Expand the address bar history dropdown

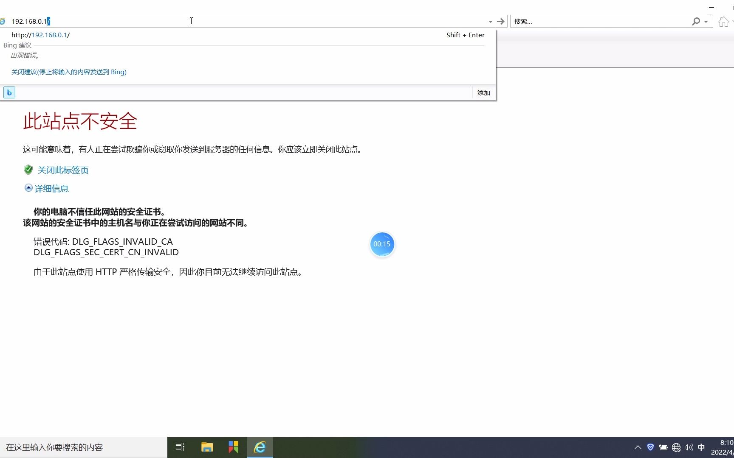click(490, 21)
